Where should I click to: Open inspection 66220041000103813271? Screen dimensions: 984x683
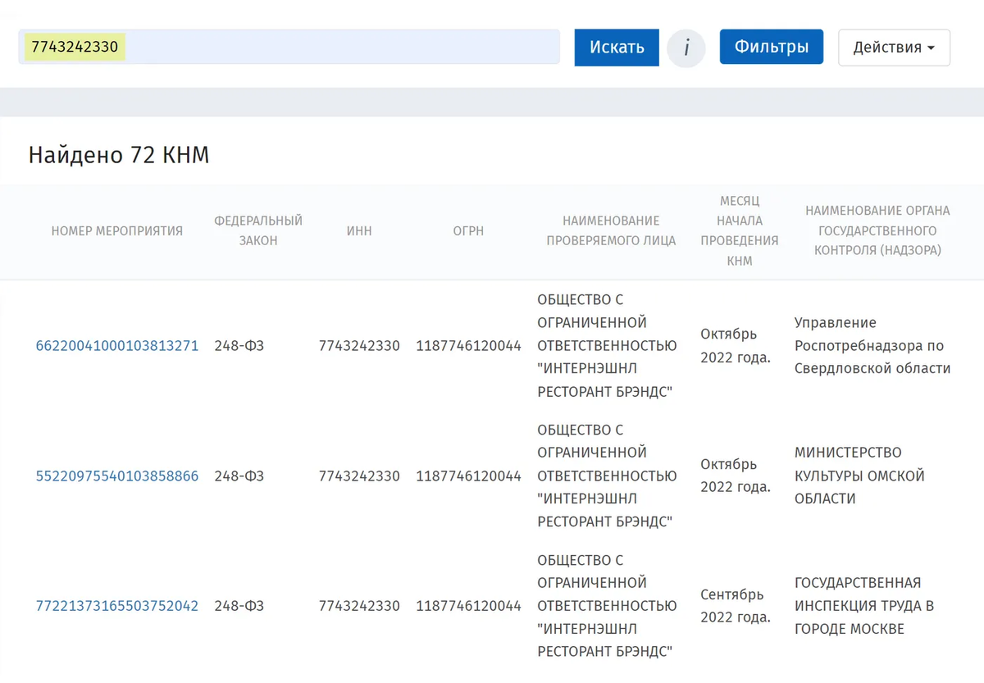click(x=116, y=345)
